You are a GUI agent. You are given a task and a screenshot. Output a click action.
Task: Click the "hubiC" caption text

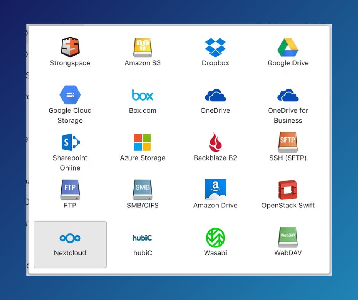click(x=143, y=253)
